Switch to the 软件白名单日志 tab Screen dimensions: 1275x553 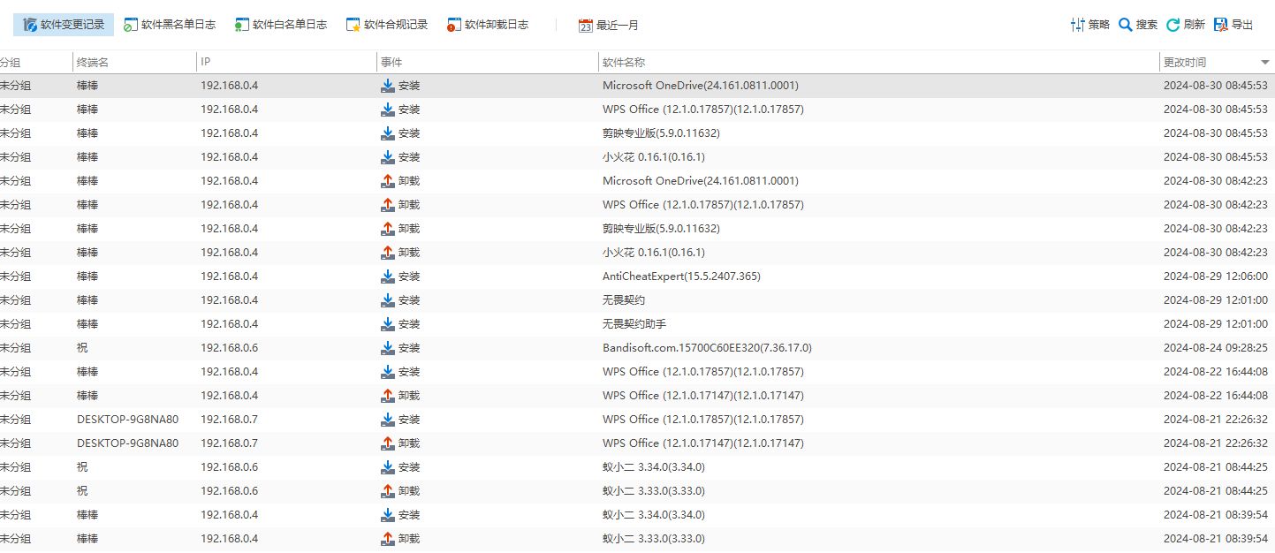coord(280,25)
